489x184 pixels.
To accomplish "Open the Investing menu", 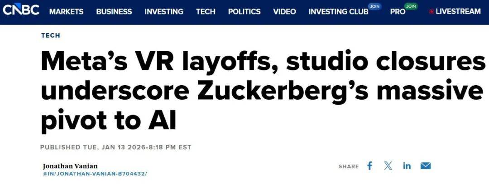I will [x=164, y=12].
